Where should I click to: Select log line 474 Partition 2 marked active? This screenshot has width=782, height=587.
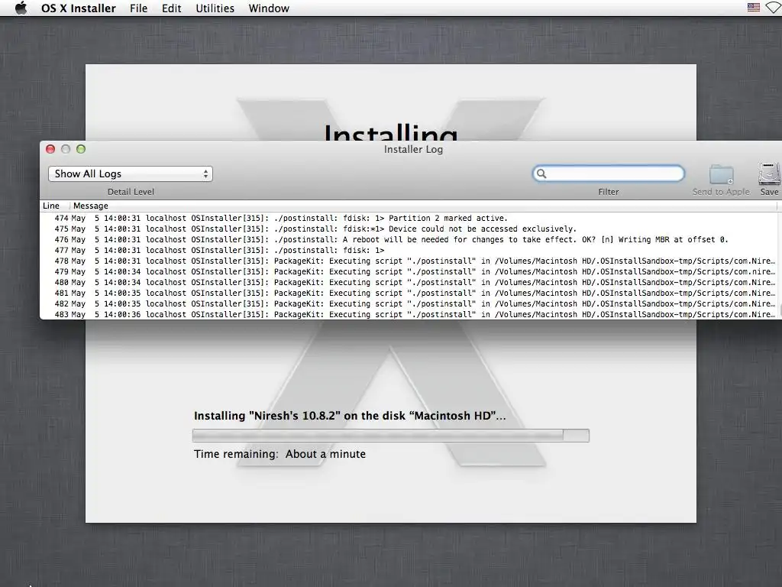pyautogui.click(x=409, y=218)
